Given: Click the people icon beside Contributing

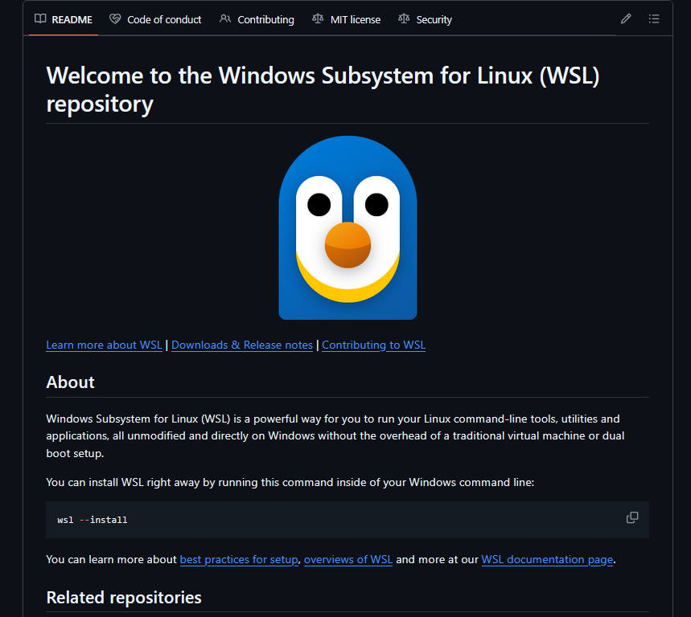Looking at the screenshot, I should [225, 19].
